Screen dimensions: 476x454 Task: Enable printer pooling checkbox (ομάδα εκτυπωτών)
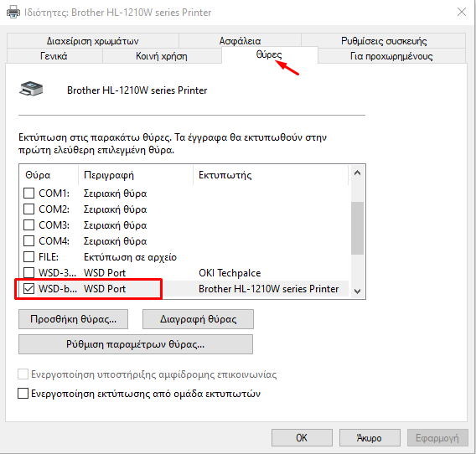(x=23, y=394)
